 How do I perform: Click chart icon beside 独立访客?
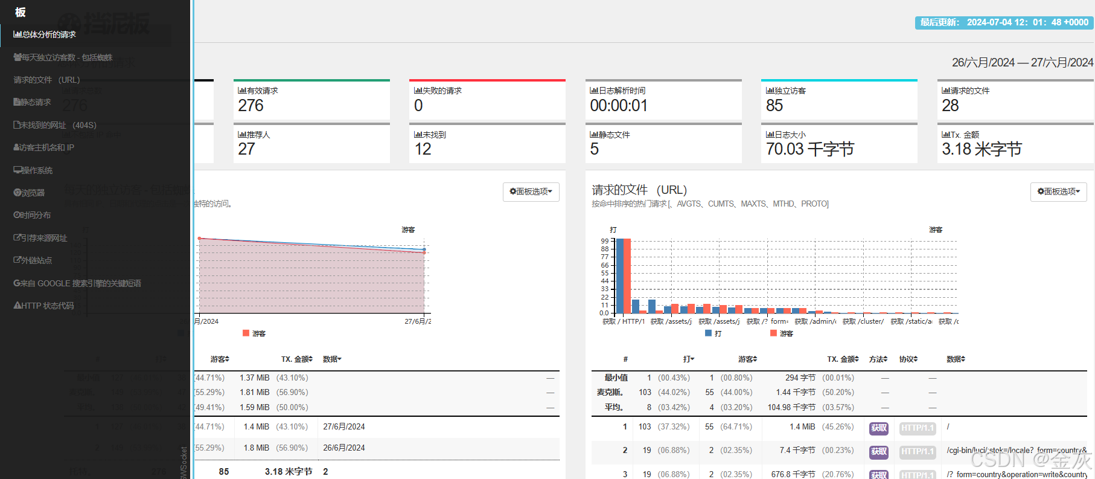(x=770, y=91)
